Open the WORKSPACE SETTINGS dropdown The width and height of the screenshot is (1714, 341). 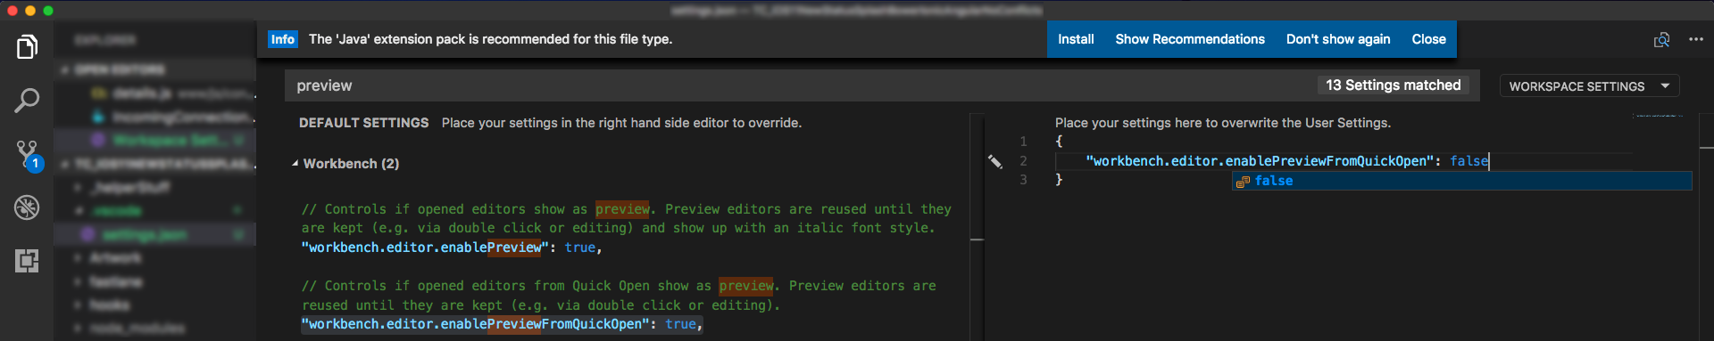1589,86
